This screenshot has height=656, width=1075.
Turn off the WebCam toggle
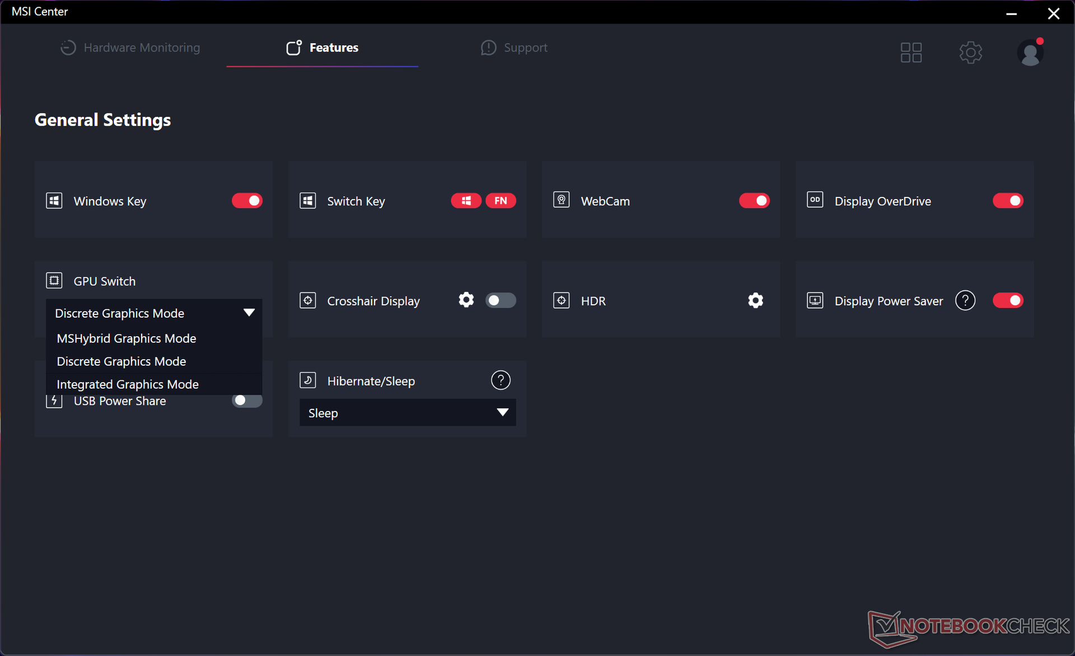tap(754, 201)
